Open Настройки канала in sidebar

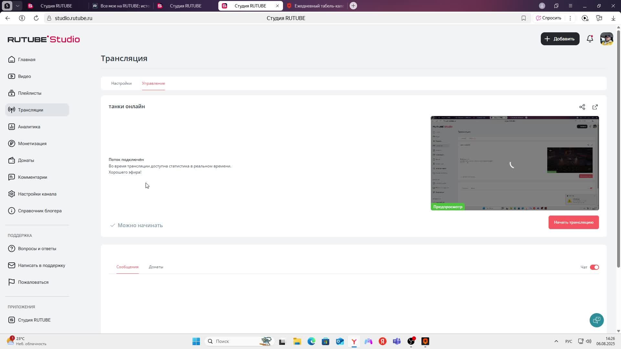click(x=37, y=194)
